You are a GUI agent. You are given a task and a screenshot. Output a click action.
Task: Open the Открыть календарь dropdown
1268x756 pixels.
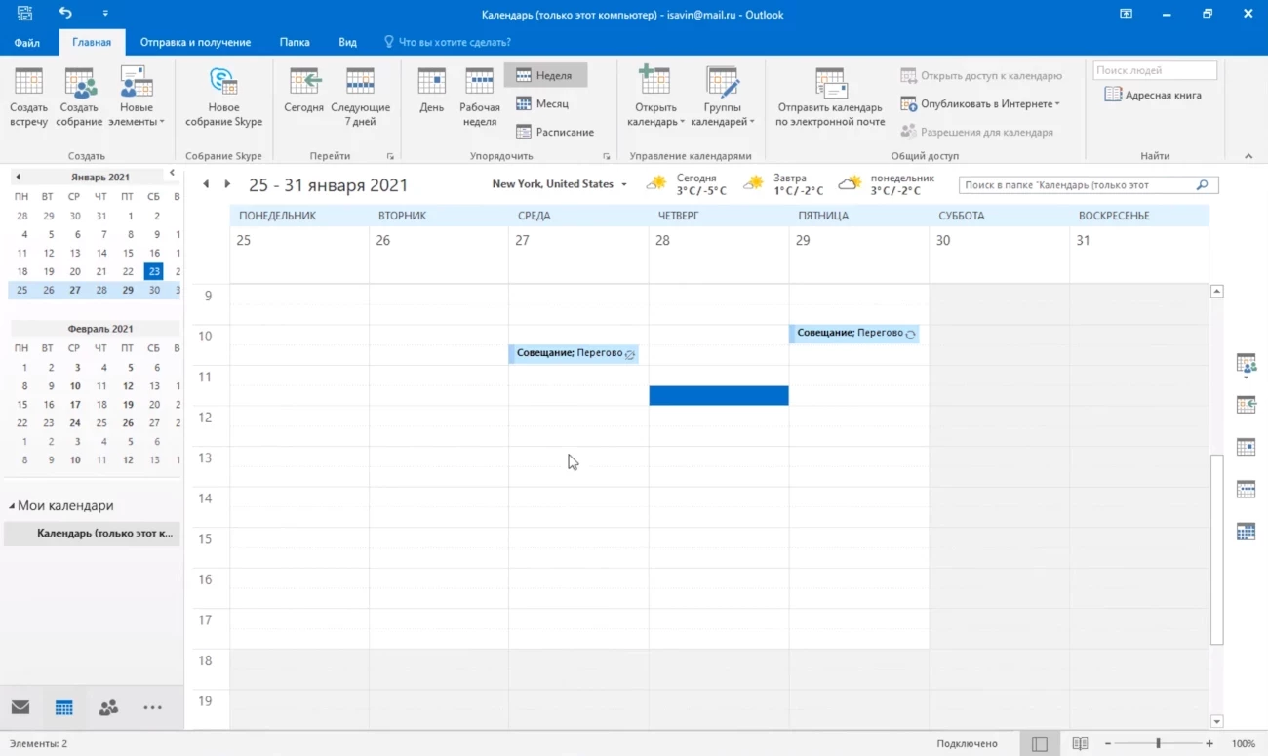tap(655, 97)
